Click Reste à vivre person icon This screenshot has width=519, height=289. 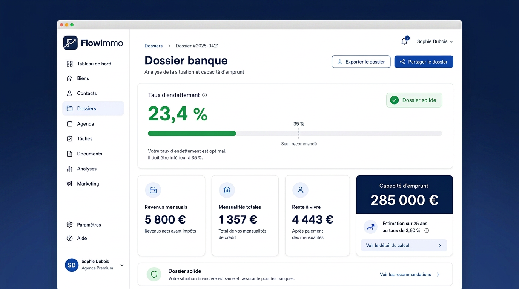tap(301, 190)
